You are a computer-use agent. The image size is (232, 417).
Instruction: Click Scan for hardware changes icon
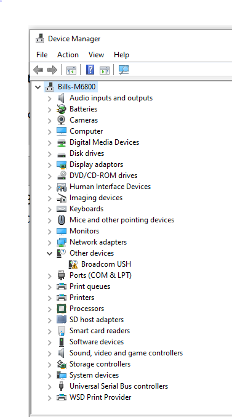[124, 70]
